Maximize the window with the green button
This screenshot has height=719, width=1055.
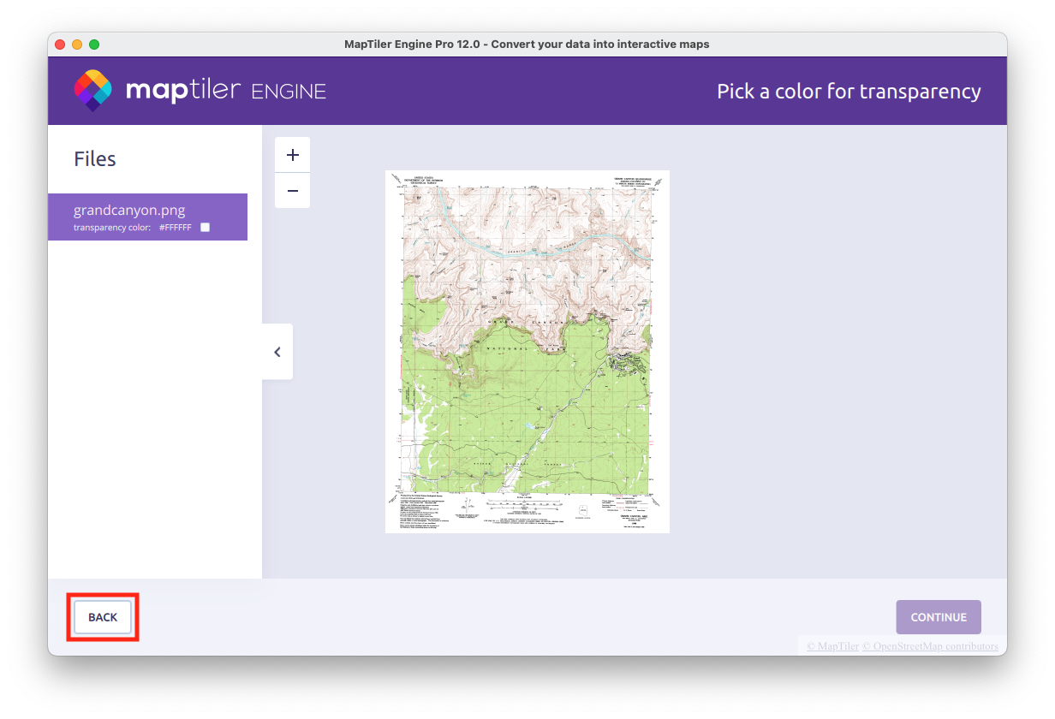coord(94,45)
